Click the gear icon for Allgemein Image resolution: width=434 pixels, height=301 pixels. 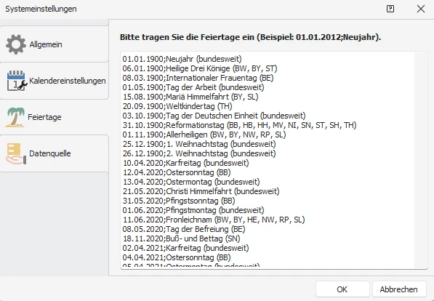[16, 44]
